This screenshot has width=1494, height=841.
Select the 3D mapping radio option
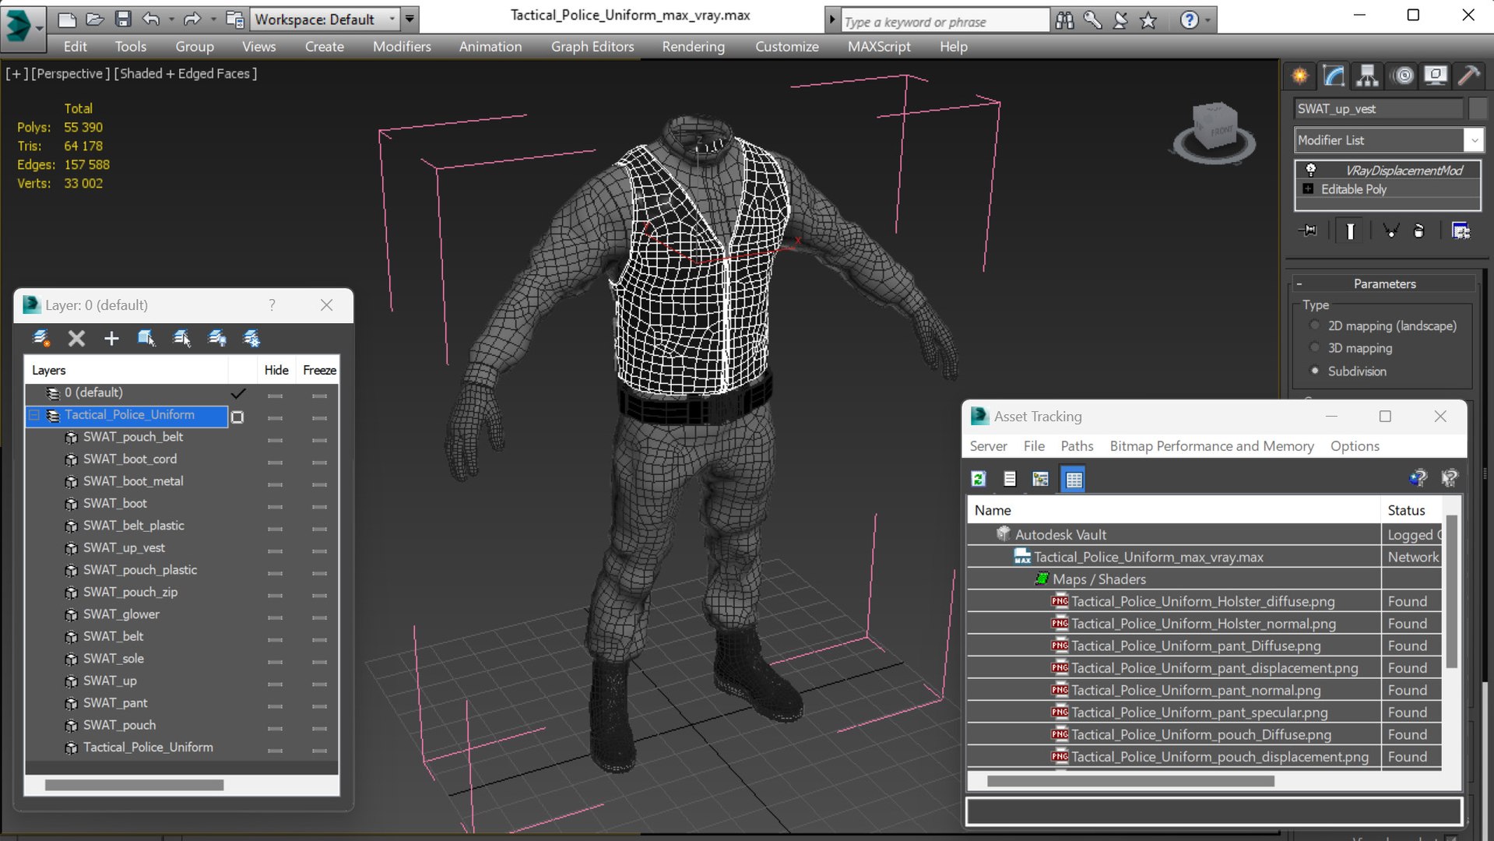1315,348
